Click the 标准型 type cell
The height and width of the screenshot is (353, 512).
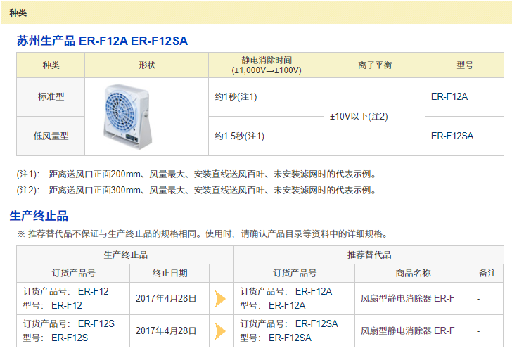pos(51,97)
